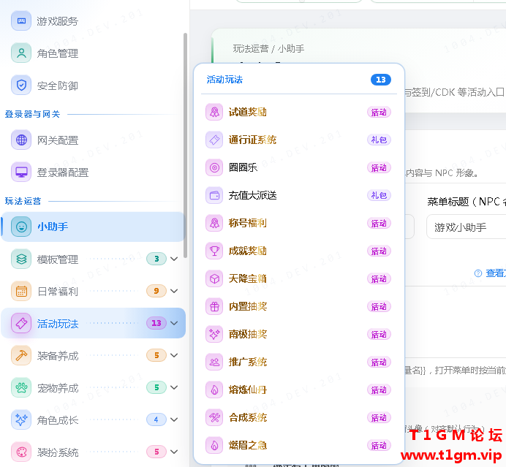The image size is (506, 467).
Task: Select 小助手 in the sidebar
Action: pyautogui.click(x=94, y=227)
